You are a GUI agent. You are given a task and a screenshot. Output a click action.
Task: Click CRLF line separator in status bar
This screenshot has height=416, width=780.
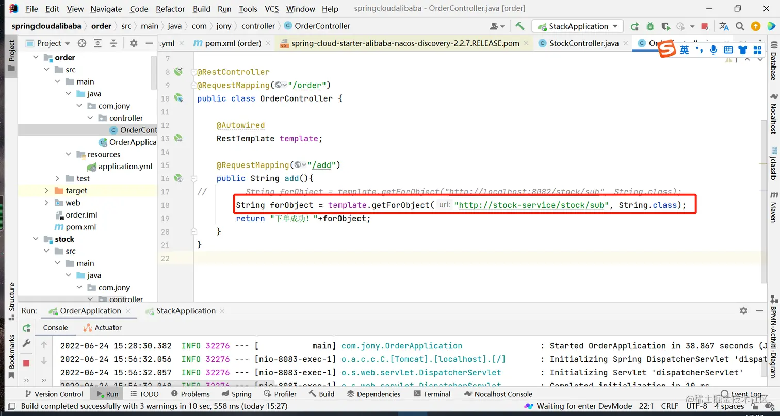[x=670, y=406]
